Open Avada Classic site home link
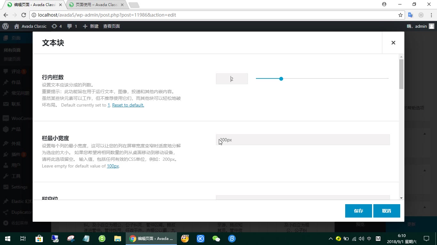The width and height of the screenshot is (437, 245). (x=30, y=26)
